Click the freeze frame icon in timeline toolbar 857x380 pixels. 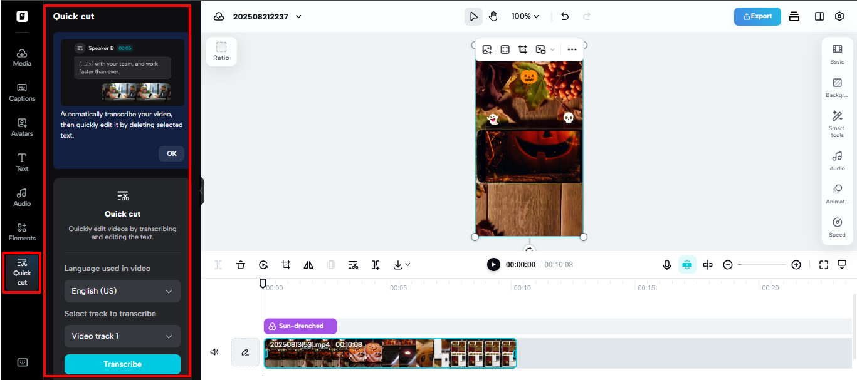coord(331,265)
